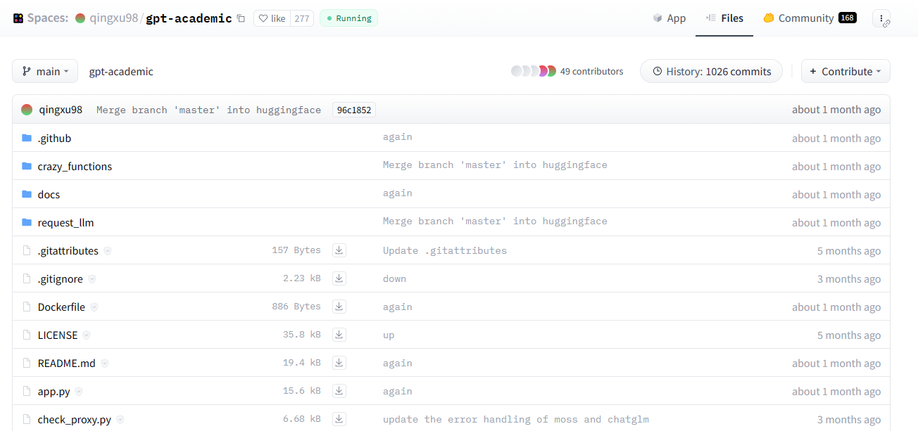Image resolution: width=918 pixels, height=431 pixels.
Task: Click the security badge on LICENSE file
Action: (87, 335)
